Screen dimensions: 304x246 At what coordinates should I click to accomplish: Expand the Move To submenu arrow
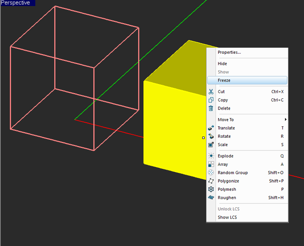pos(285,120)
